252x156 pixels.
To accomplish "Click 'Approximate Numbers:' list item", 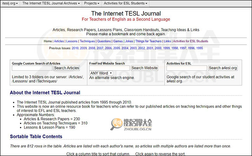I will pyautogui.click(x=36, y=115).
